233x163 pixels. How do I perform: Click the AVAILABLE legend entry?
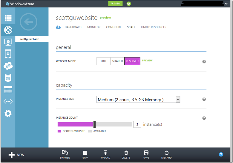pos(97,131)
